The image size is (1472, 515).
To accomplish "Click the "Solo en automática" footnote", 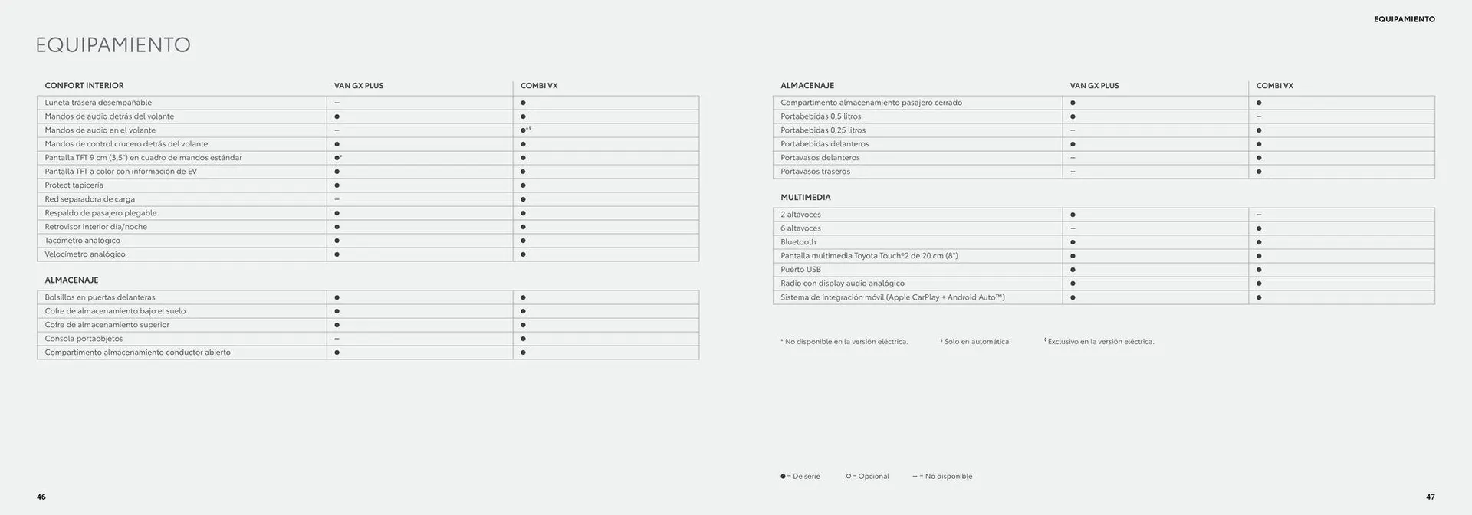I will (x=977, y=342).
